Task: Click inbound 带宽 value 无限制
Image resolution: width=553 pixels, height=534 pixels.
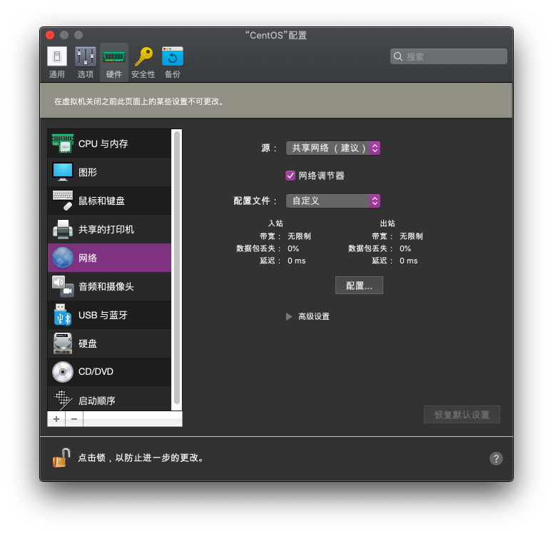Action: click(x=299, y=236)
